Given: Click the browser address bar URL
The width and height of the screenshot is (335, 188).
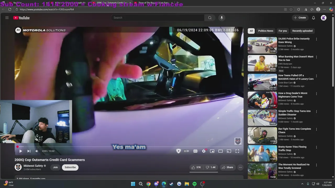Looking at the screenshot, I should pos(47,9).
